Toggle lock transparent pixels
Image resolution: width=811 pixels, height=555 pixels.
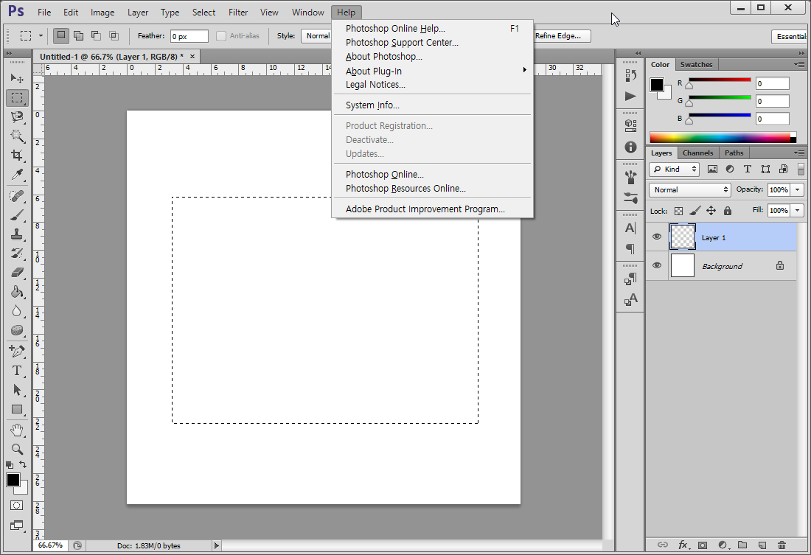678,211
